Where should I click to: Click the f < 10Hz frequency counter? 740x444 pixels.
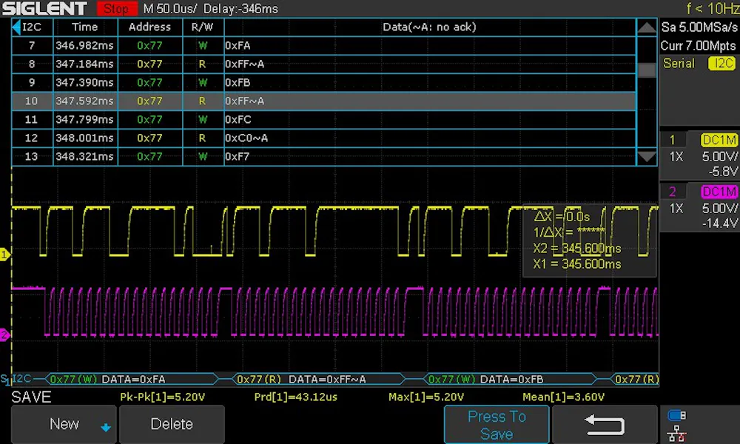pos(713,8)
